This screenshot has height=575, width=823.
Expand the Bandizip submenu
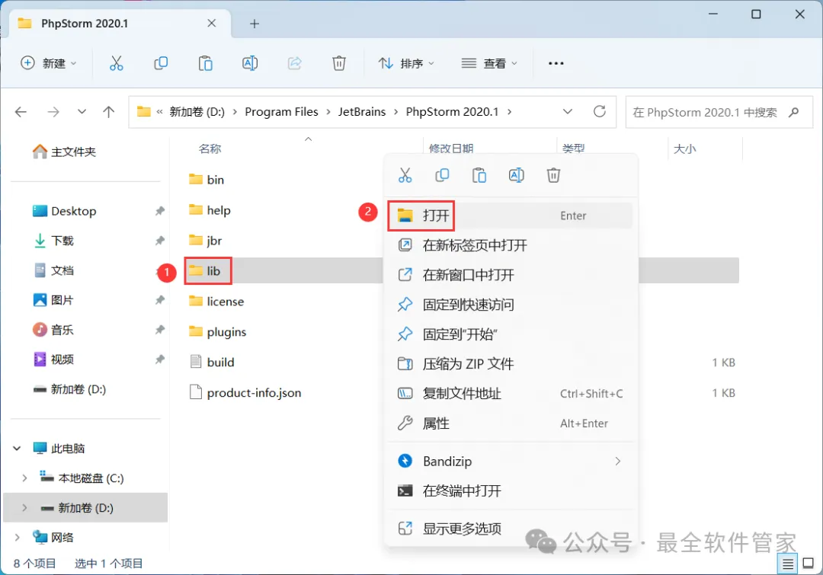[618, 462]
